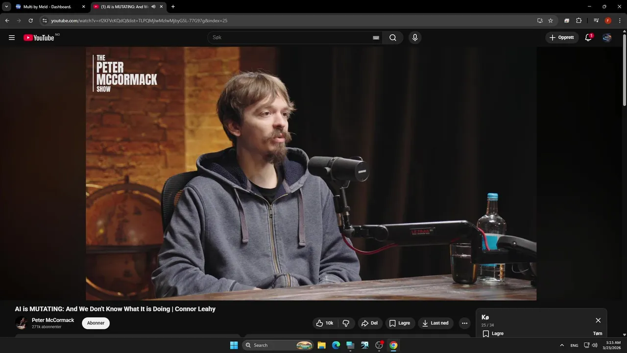Dislike the video with thumbs-down icon
Viewport: 627px width, 353px height.
point(346,323)
